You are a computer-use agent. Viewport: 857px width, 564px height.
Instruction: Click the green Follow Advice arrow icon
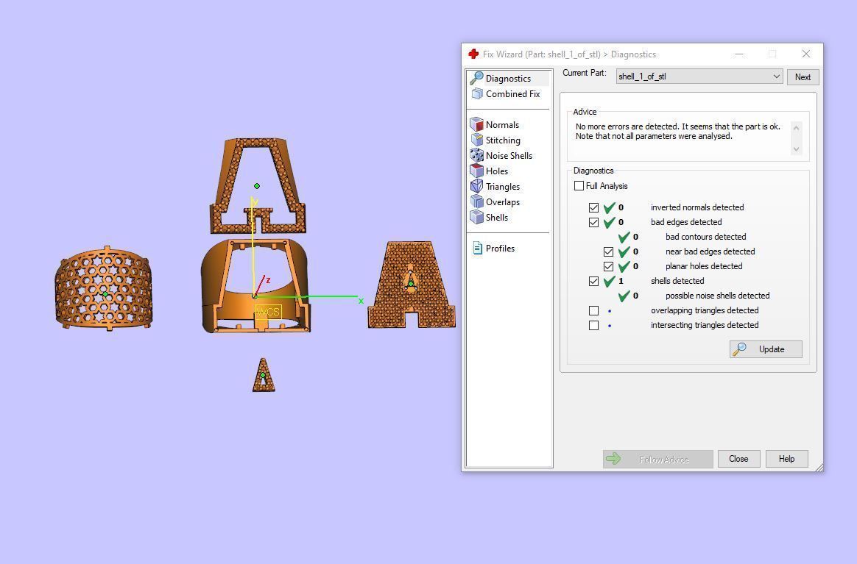pos(613,459)
